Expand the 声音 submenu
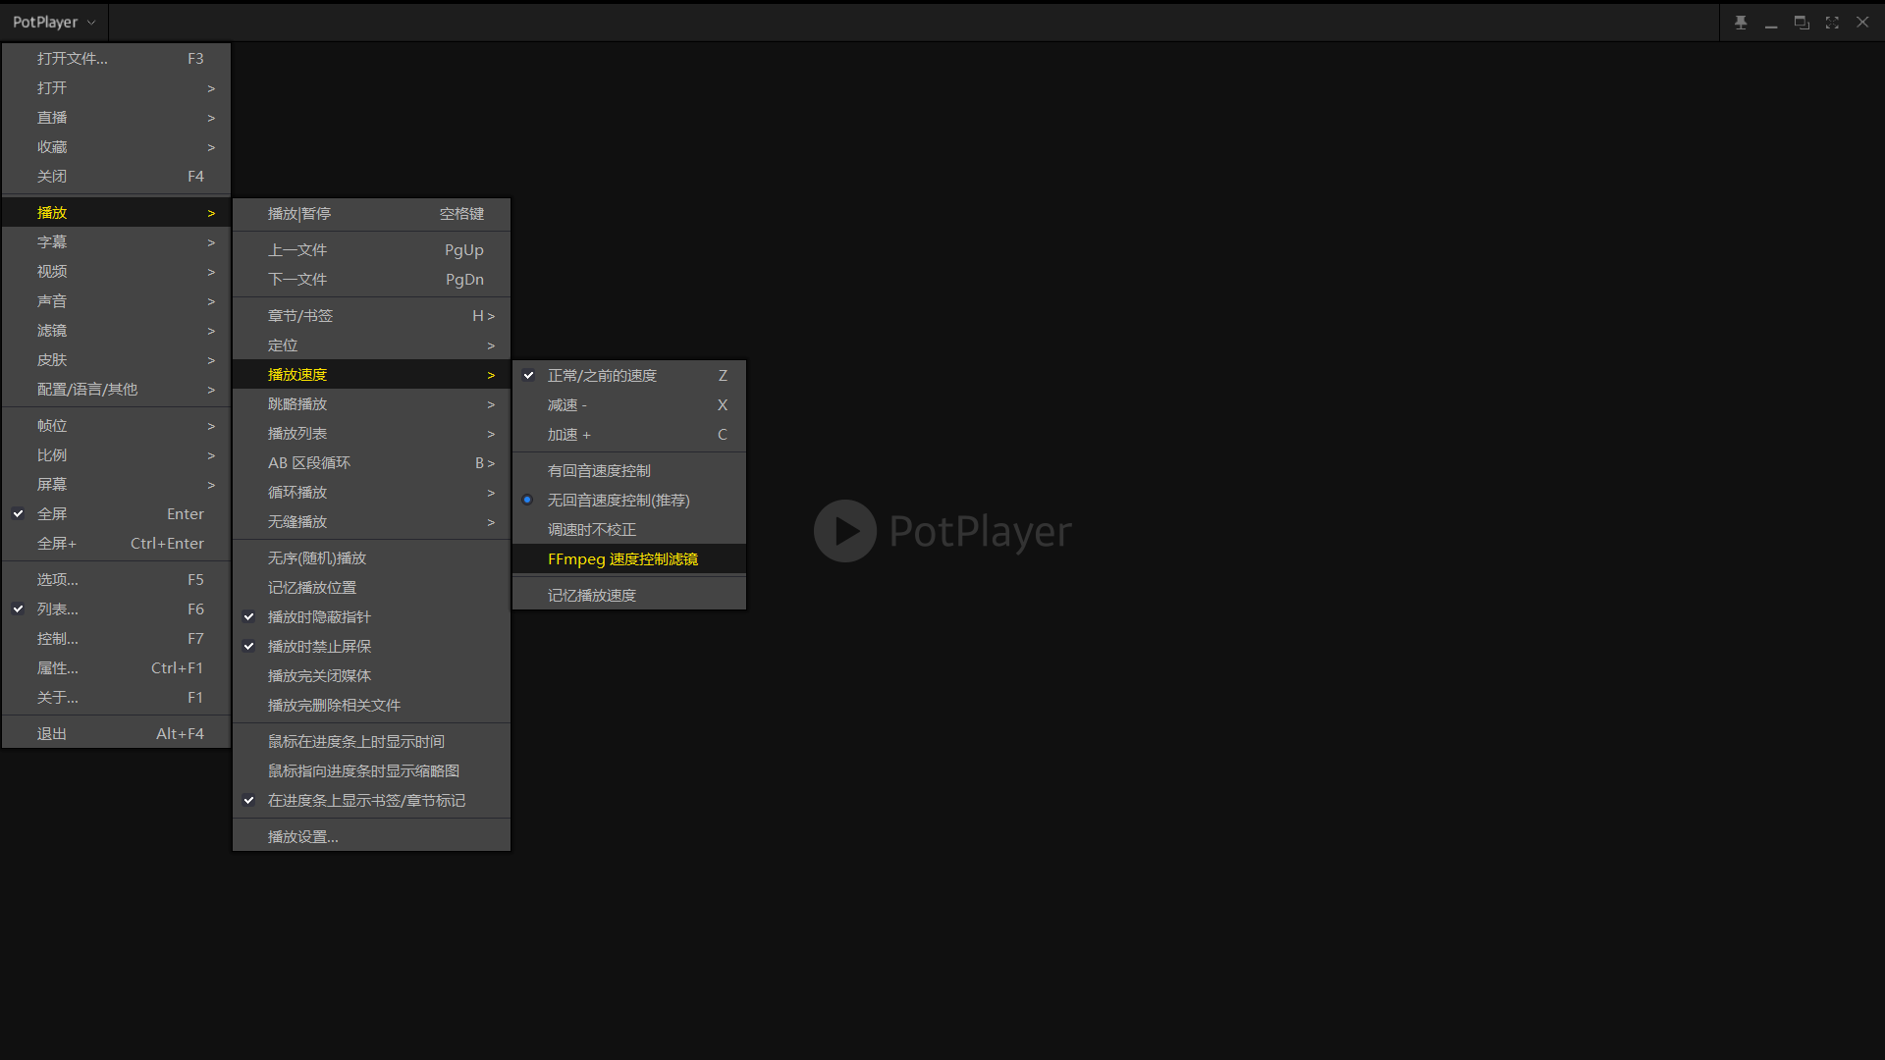Screen dimensions: 1885x1060 (x=117, y=300)
